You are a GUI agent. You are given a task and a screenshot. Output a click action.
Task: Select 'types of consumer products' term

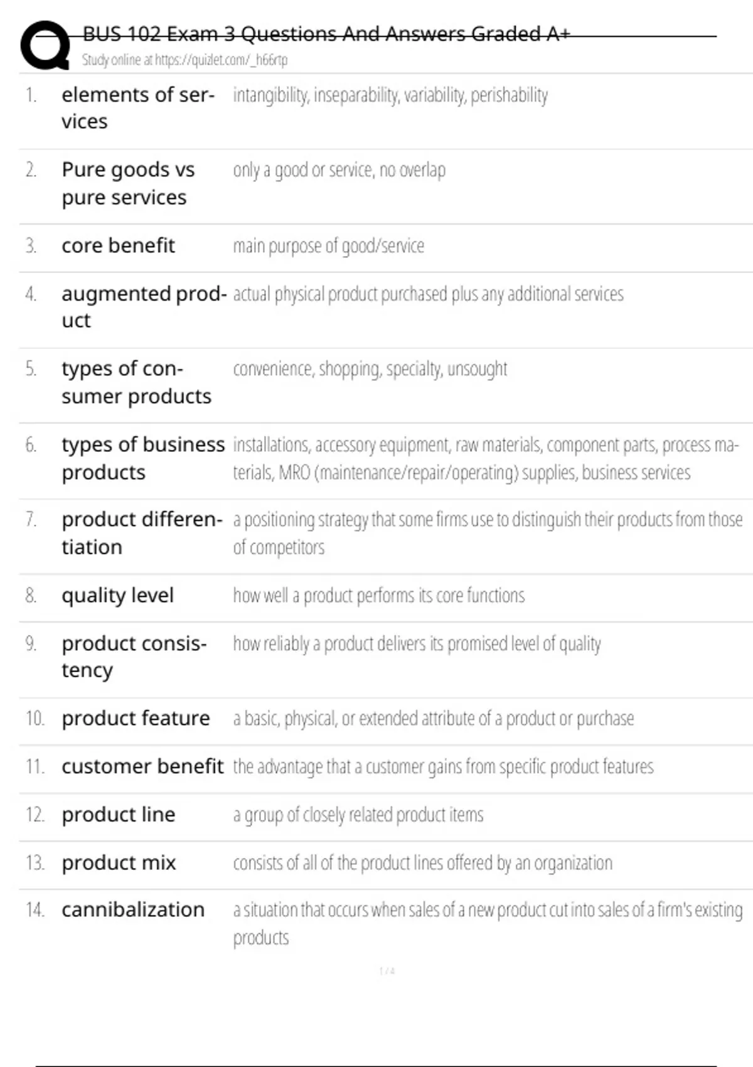pos(136,382)
